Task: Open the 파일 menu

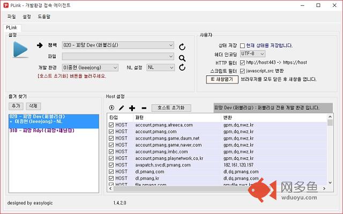Action: pos(12,17)
